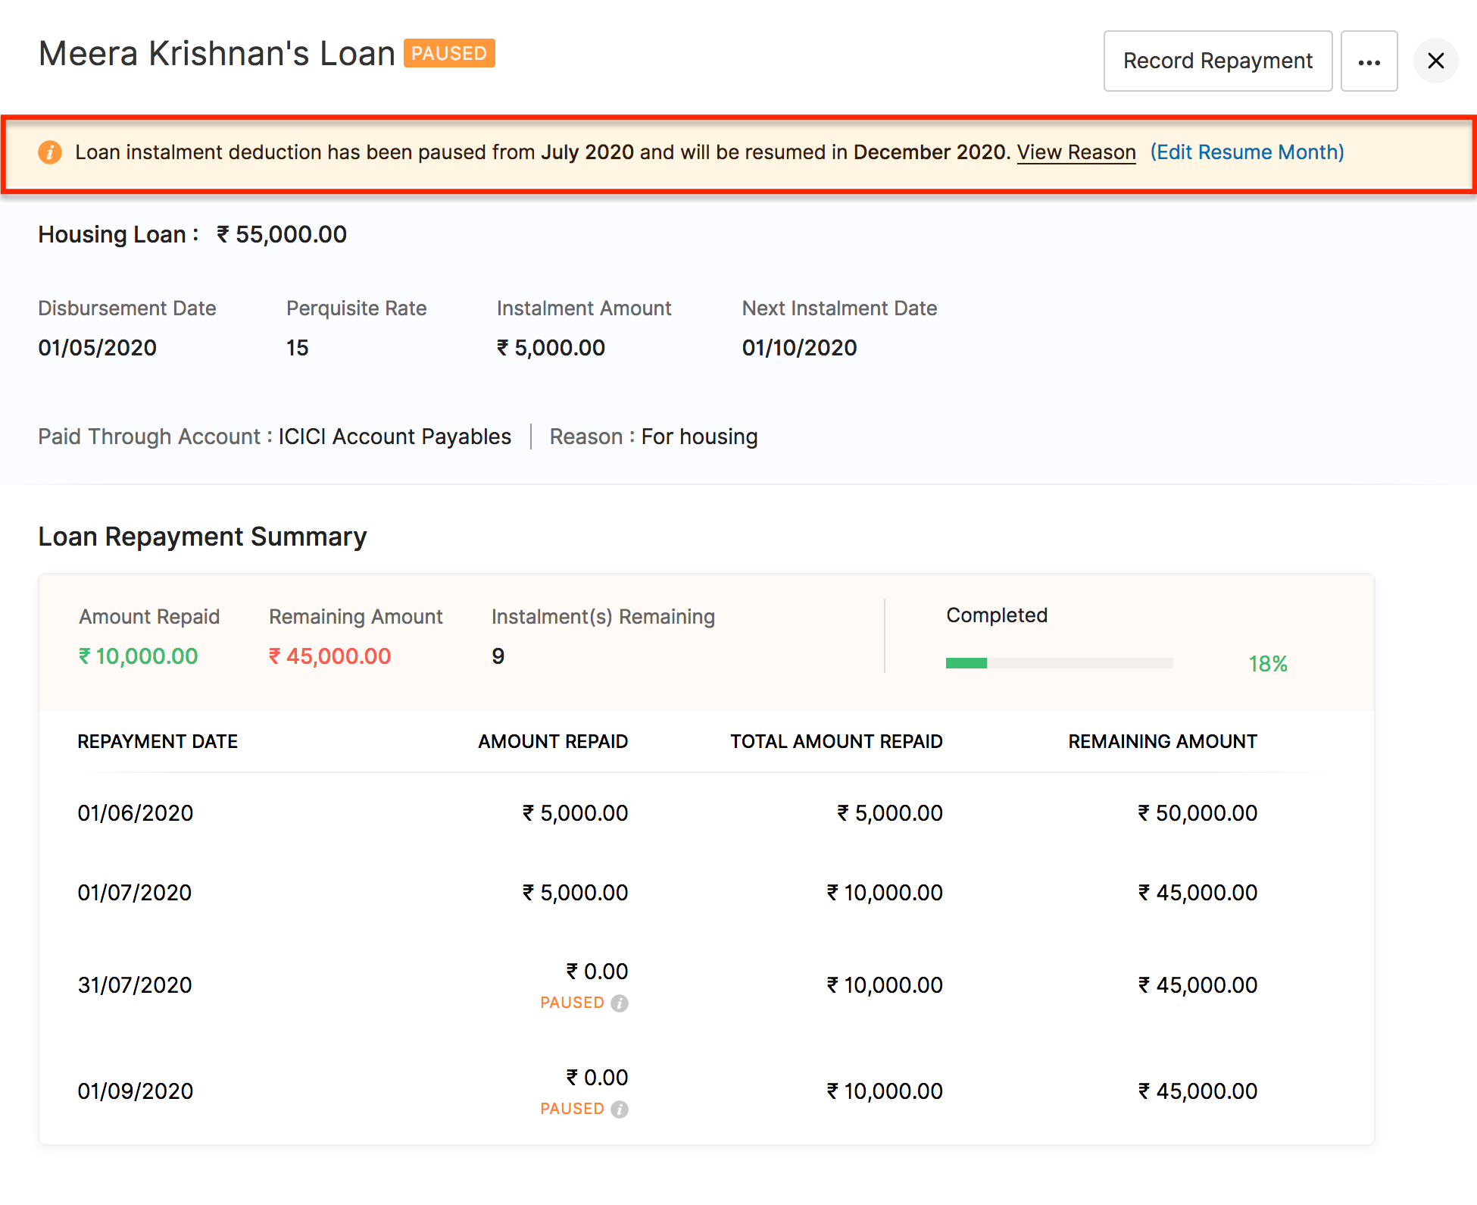
Task: Close the loan details panel
Action: 1435,61
